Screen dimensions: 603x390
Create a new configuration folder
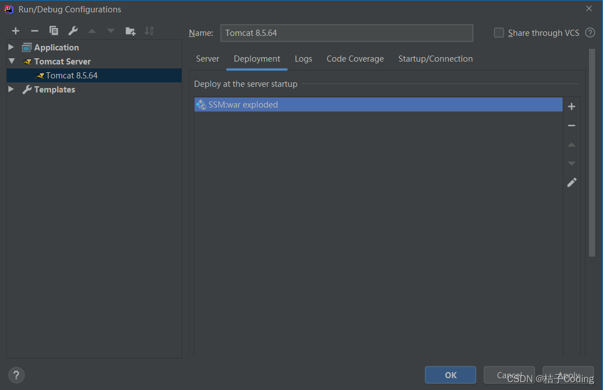pyautogui.click(x=131, y=31)
